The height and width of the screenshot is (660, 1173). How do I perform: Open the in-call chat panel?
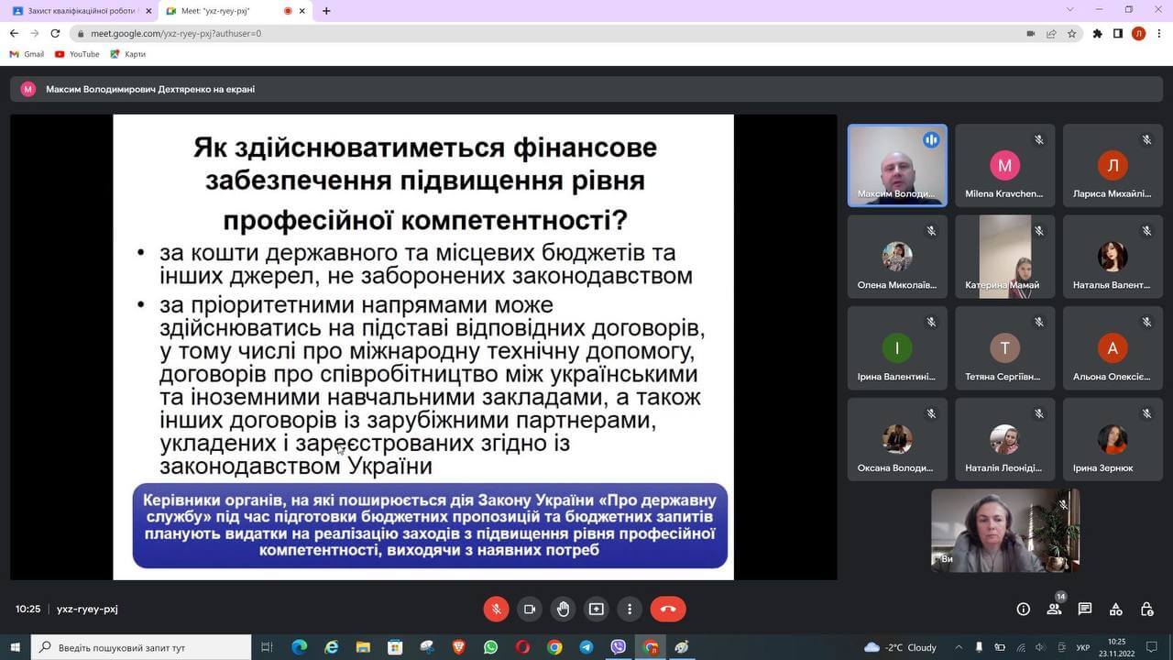click(x=1085, y=609)
